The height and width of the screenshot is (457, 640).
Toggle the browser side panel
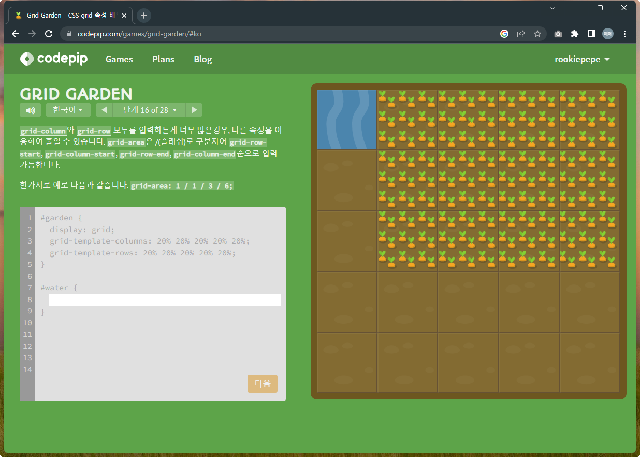[x=591, y=34]
